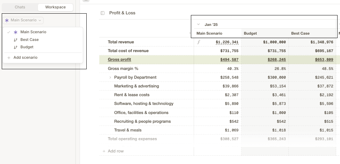Click the $53,154 Budget marketing cell
This screenshot has height=164, width=340.
(x=278, y=86)
